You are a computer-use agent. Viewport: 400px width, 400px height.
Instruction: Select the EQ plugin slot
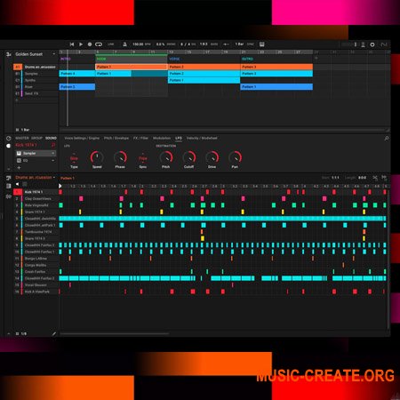pyautogui.click(x=36, y=160)
